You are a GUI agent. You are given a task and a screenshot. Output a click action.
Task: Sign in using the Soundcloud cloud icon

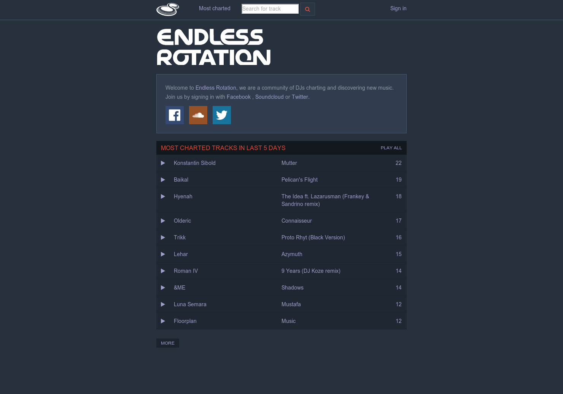coord(198,115)
